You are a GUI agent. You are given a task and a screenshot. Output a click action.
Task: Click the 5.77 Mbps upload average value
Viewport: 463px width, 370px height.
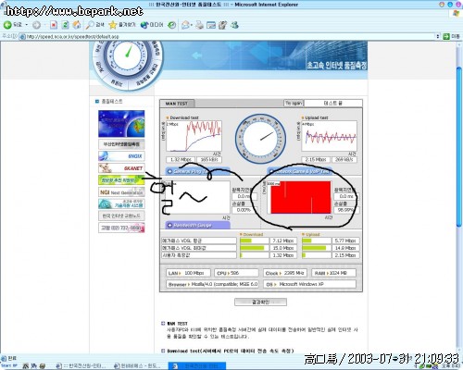[x=345, y=240]
